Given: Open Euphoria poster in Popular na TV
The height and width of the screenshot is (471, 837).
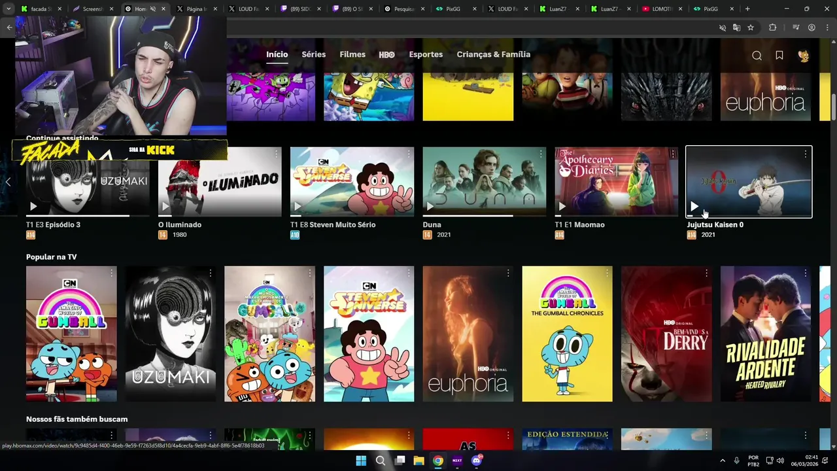Looking at the screenshot, I should [468, 334].
